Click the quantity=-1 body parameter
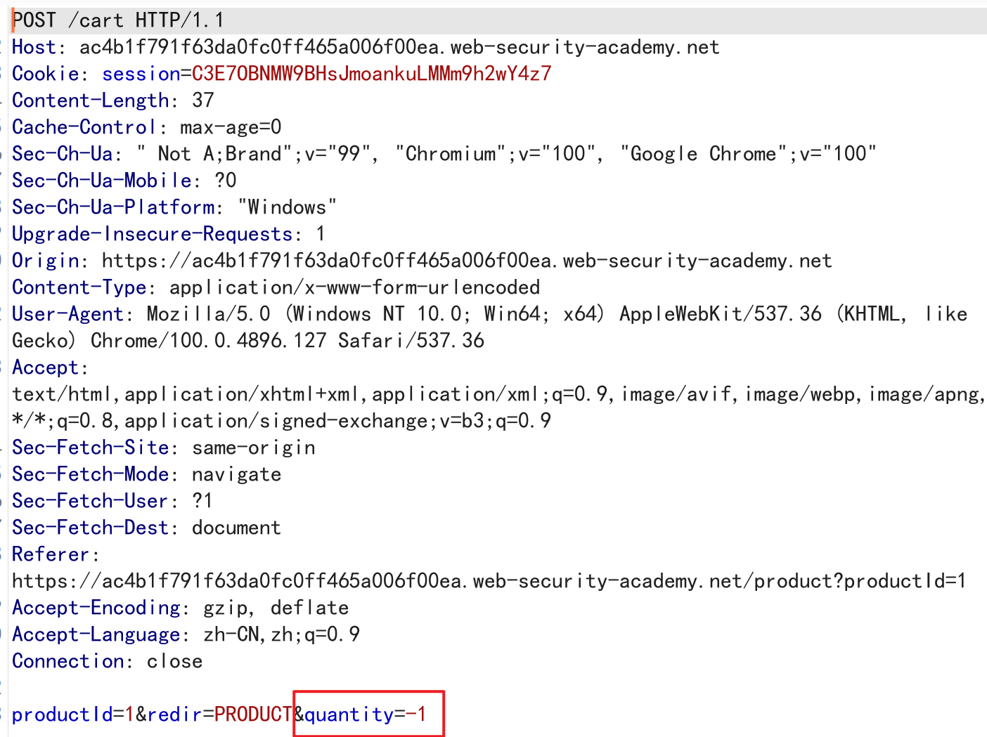 [366, 715]
